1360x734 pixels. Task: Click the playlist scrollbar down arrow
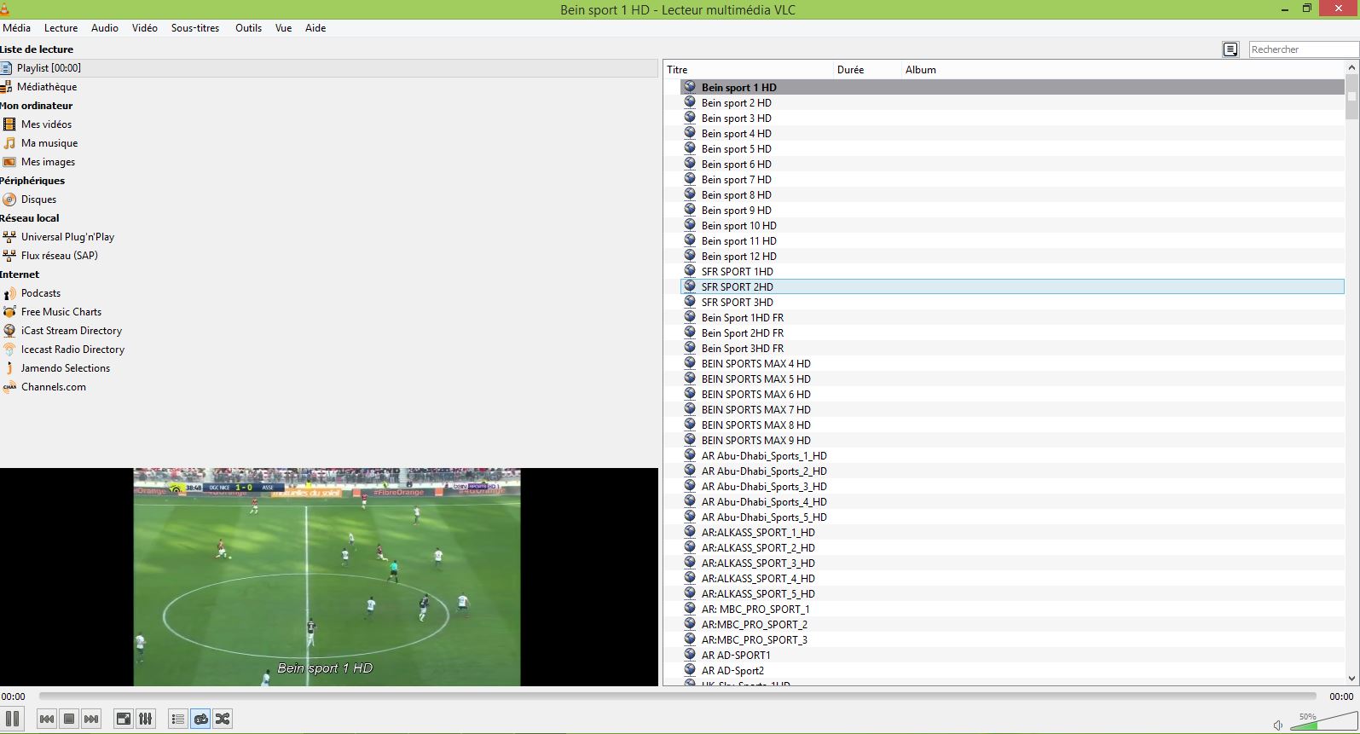(x=1351, y=679)
